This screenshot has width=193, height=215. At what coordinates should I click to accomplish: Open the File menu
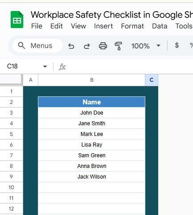(37, 26)
